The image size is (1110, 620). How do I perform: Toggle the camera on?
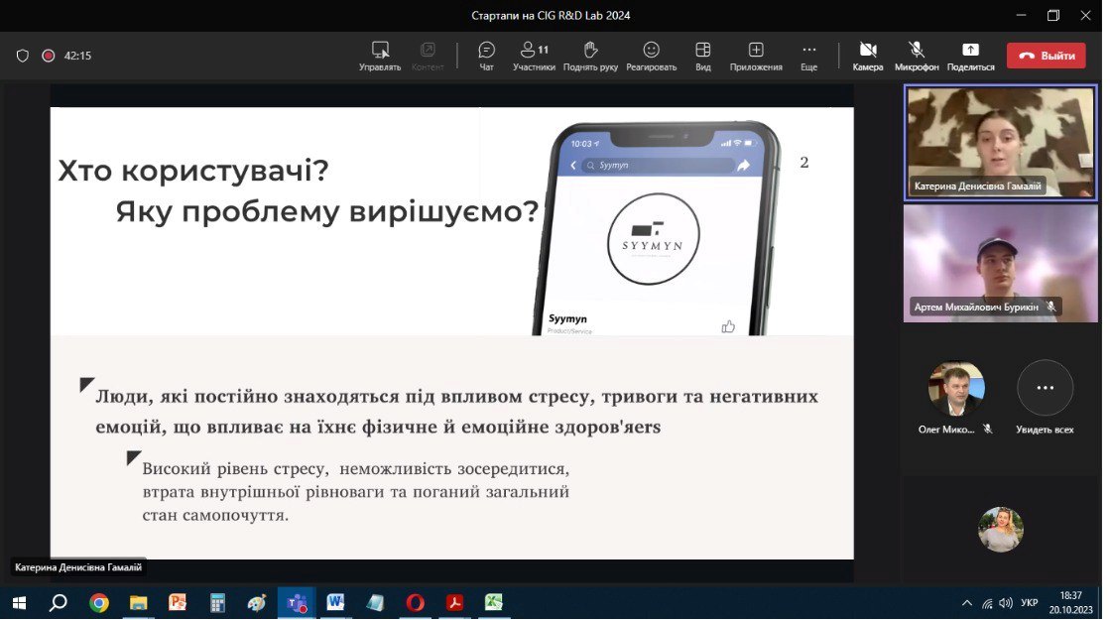coord(867,56)
